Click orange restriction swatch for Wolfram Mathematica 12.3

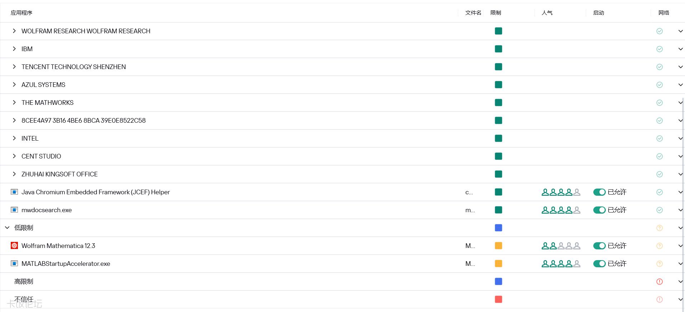coord(498,246)
